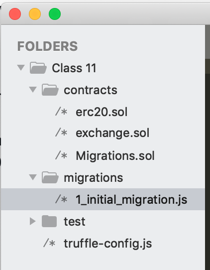Click the file icon beside truffle-config.js
The image size is (210, 270).
pos(49,243)
